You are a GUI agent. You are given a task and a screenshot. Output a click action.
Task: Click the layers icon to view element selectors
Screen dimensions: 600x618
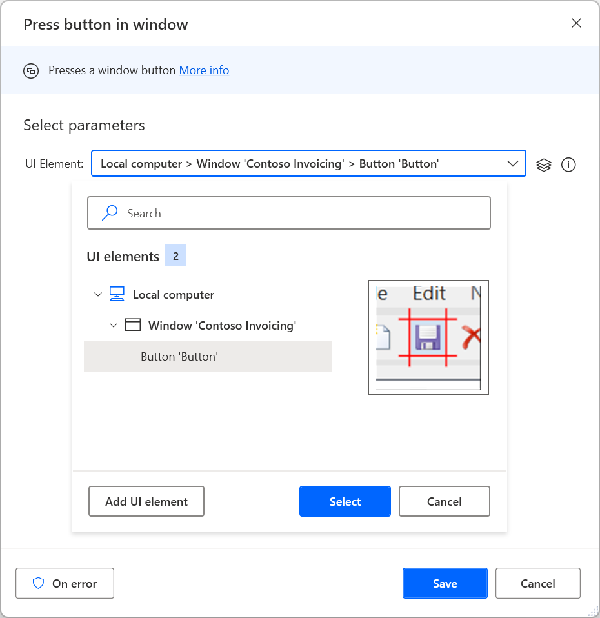[x=543, y=165]
